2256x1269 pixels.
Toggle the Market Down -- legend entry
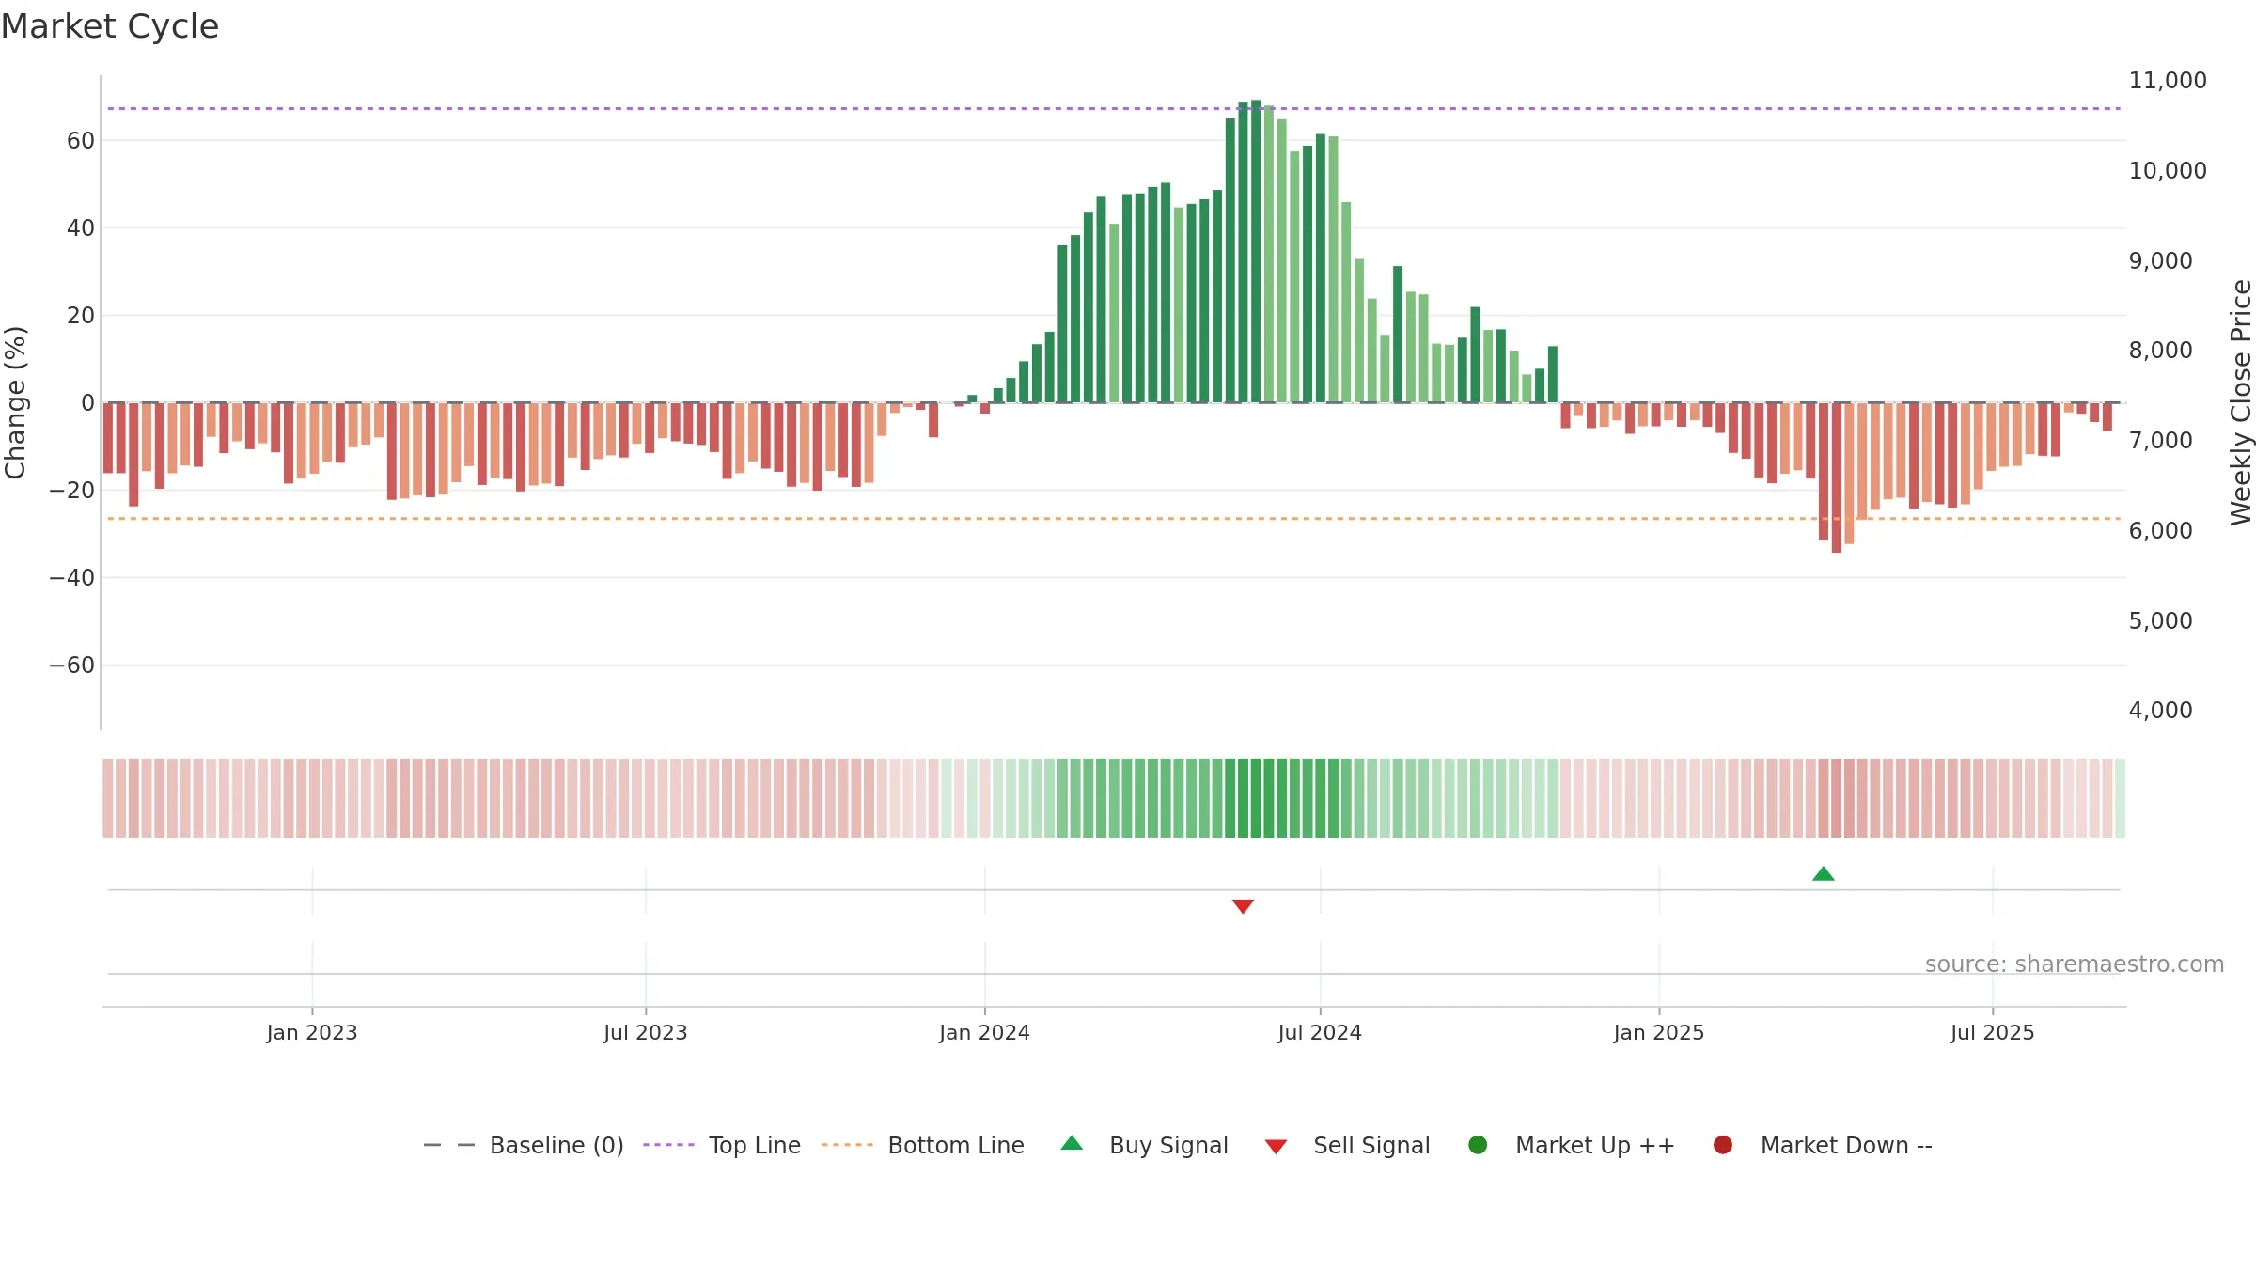(1823, 1145)
